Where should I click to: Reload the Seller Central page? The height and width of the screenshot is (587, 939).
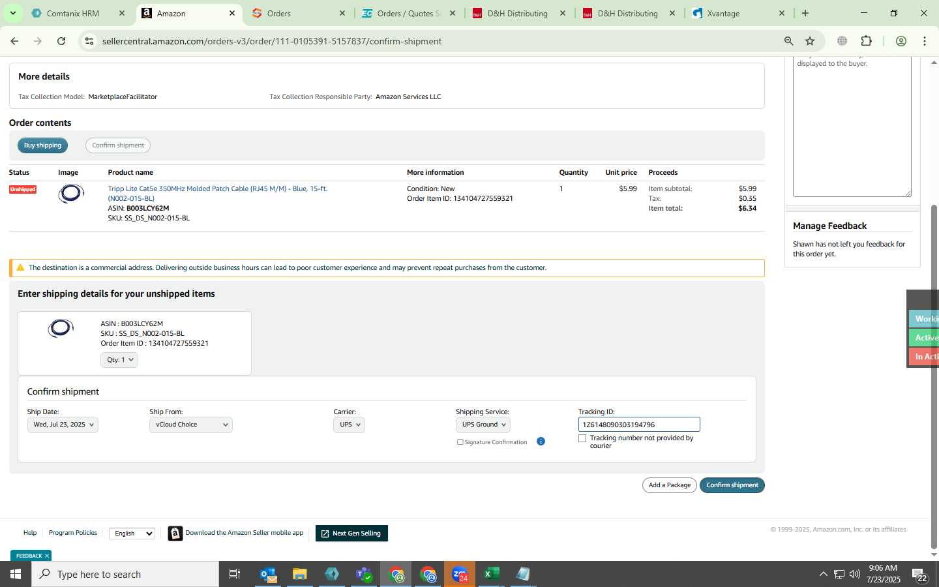61,41
